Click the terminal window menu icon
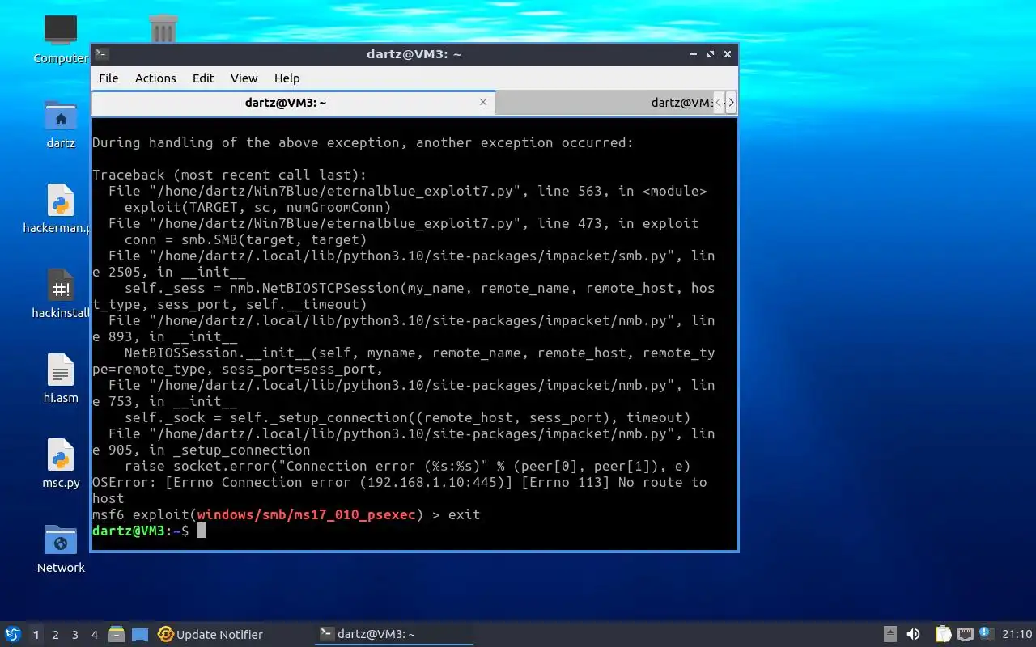The height and width of the screenshot is (647, 1036). [x=101, y=54]
